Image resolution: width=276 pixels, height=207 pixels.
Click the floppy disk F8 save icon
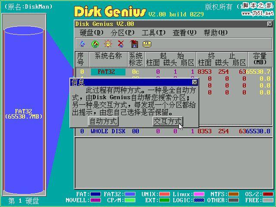pyautogui.click(x=134, y=44)
